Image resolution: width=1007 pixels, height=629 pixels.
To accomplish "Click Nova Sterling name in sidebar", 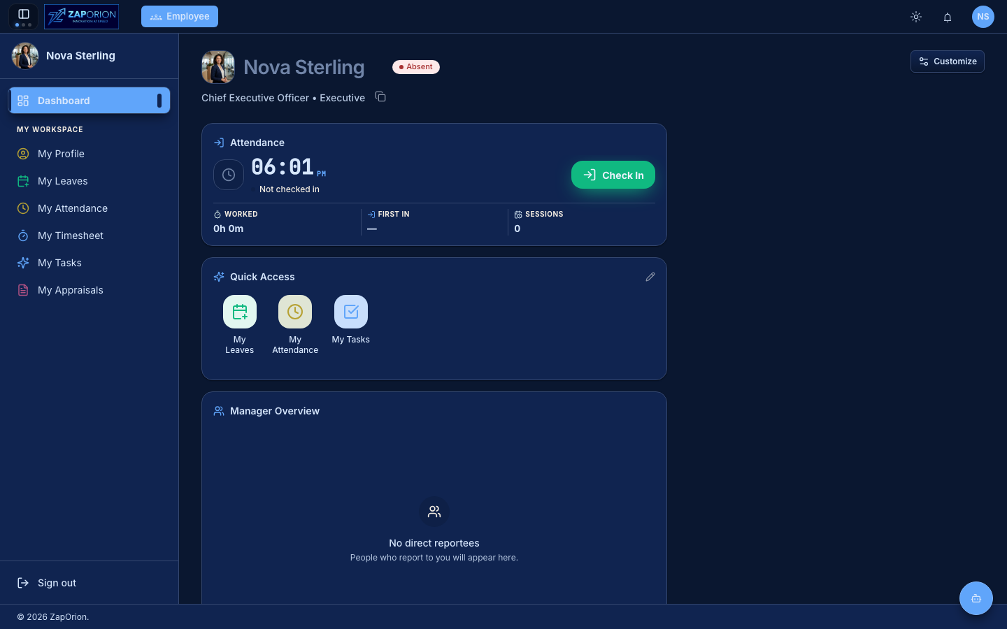I will [80, 56].
